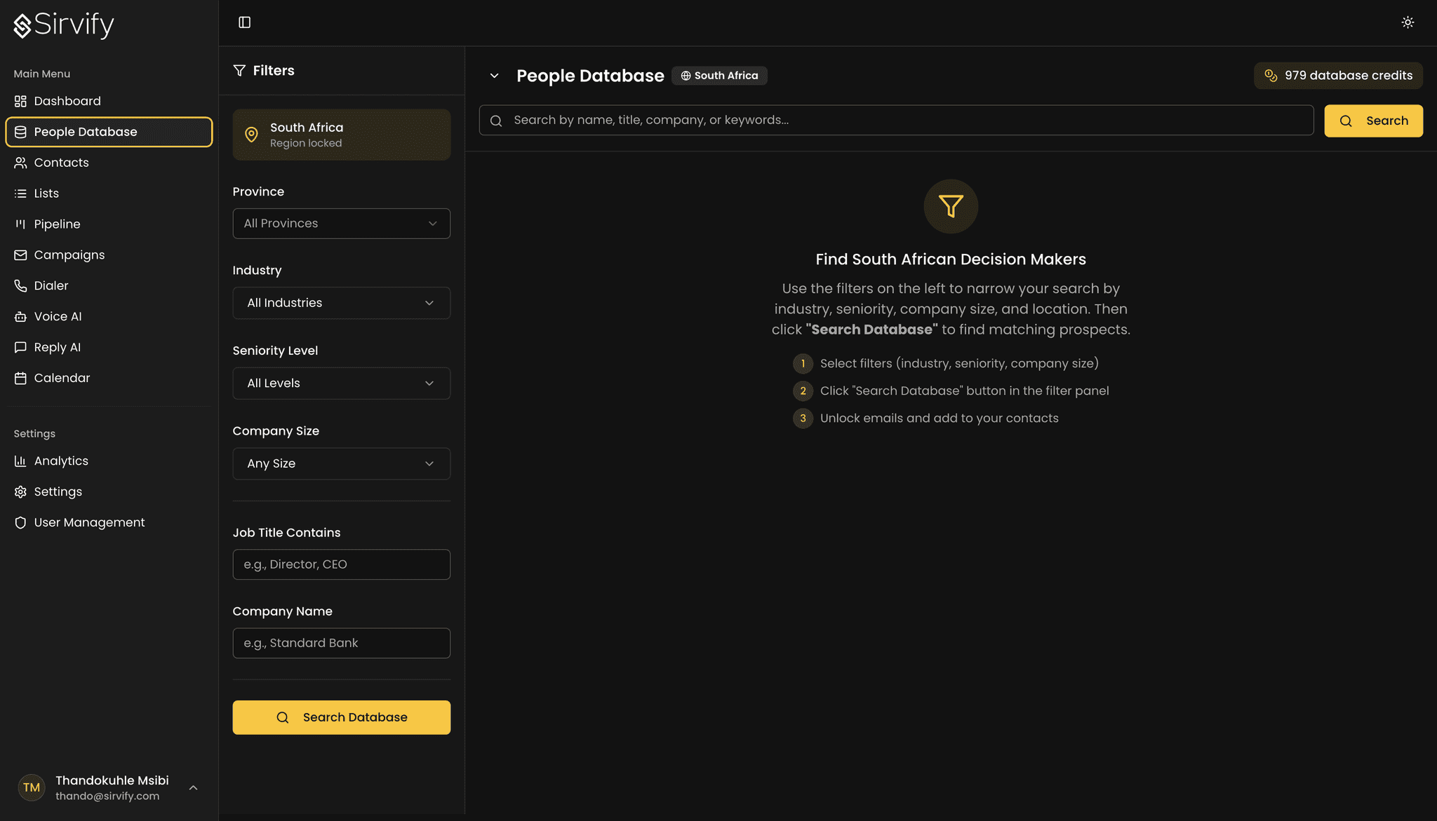
Task: Open the All Provinces dropdown
Action: coord(341,224)
